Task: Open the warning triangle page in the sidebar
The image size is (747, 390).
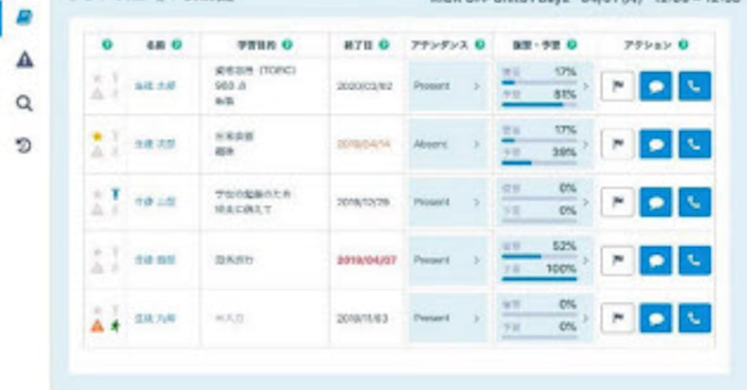Action: tap(24, 60)
